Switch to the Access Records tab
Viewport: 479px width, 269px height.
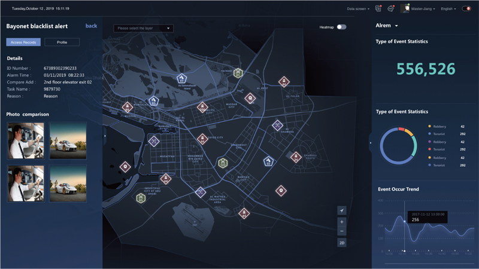coord(23,42)
